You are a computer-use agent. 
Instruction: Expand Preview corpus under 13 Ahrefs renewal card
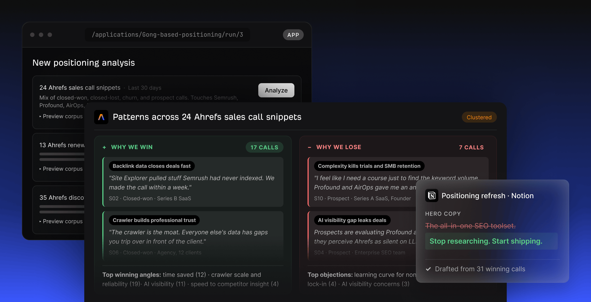pyautogui.click(x=61, y=169)
